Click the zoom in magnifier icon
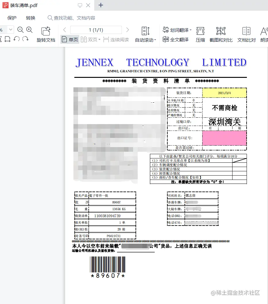The width and height of the screenshot is (268, 304). pyautogui.click(x=29, y=30)
